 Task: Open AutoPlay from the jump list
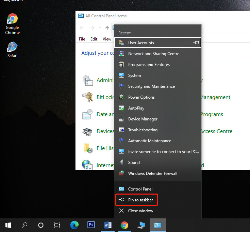tap(158, 108)
